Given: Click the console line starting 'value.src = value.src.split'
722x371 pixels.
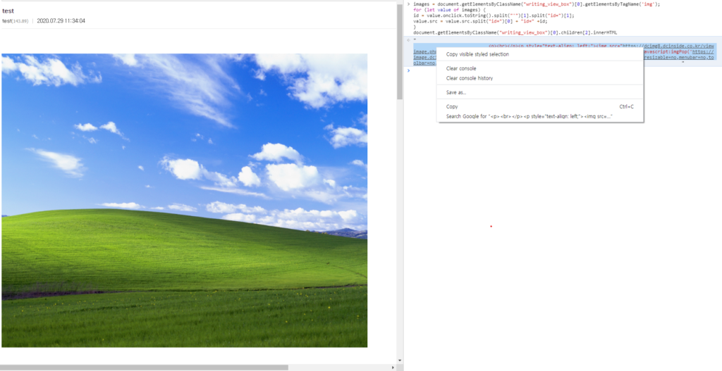Looking at the screenshot, I should 480,21.
